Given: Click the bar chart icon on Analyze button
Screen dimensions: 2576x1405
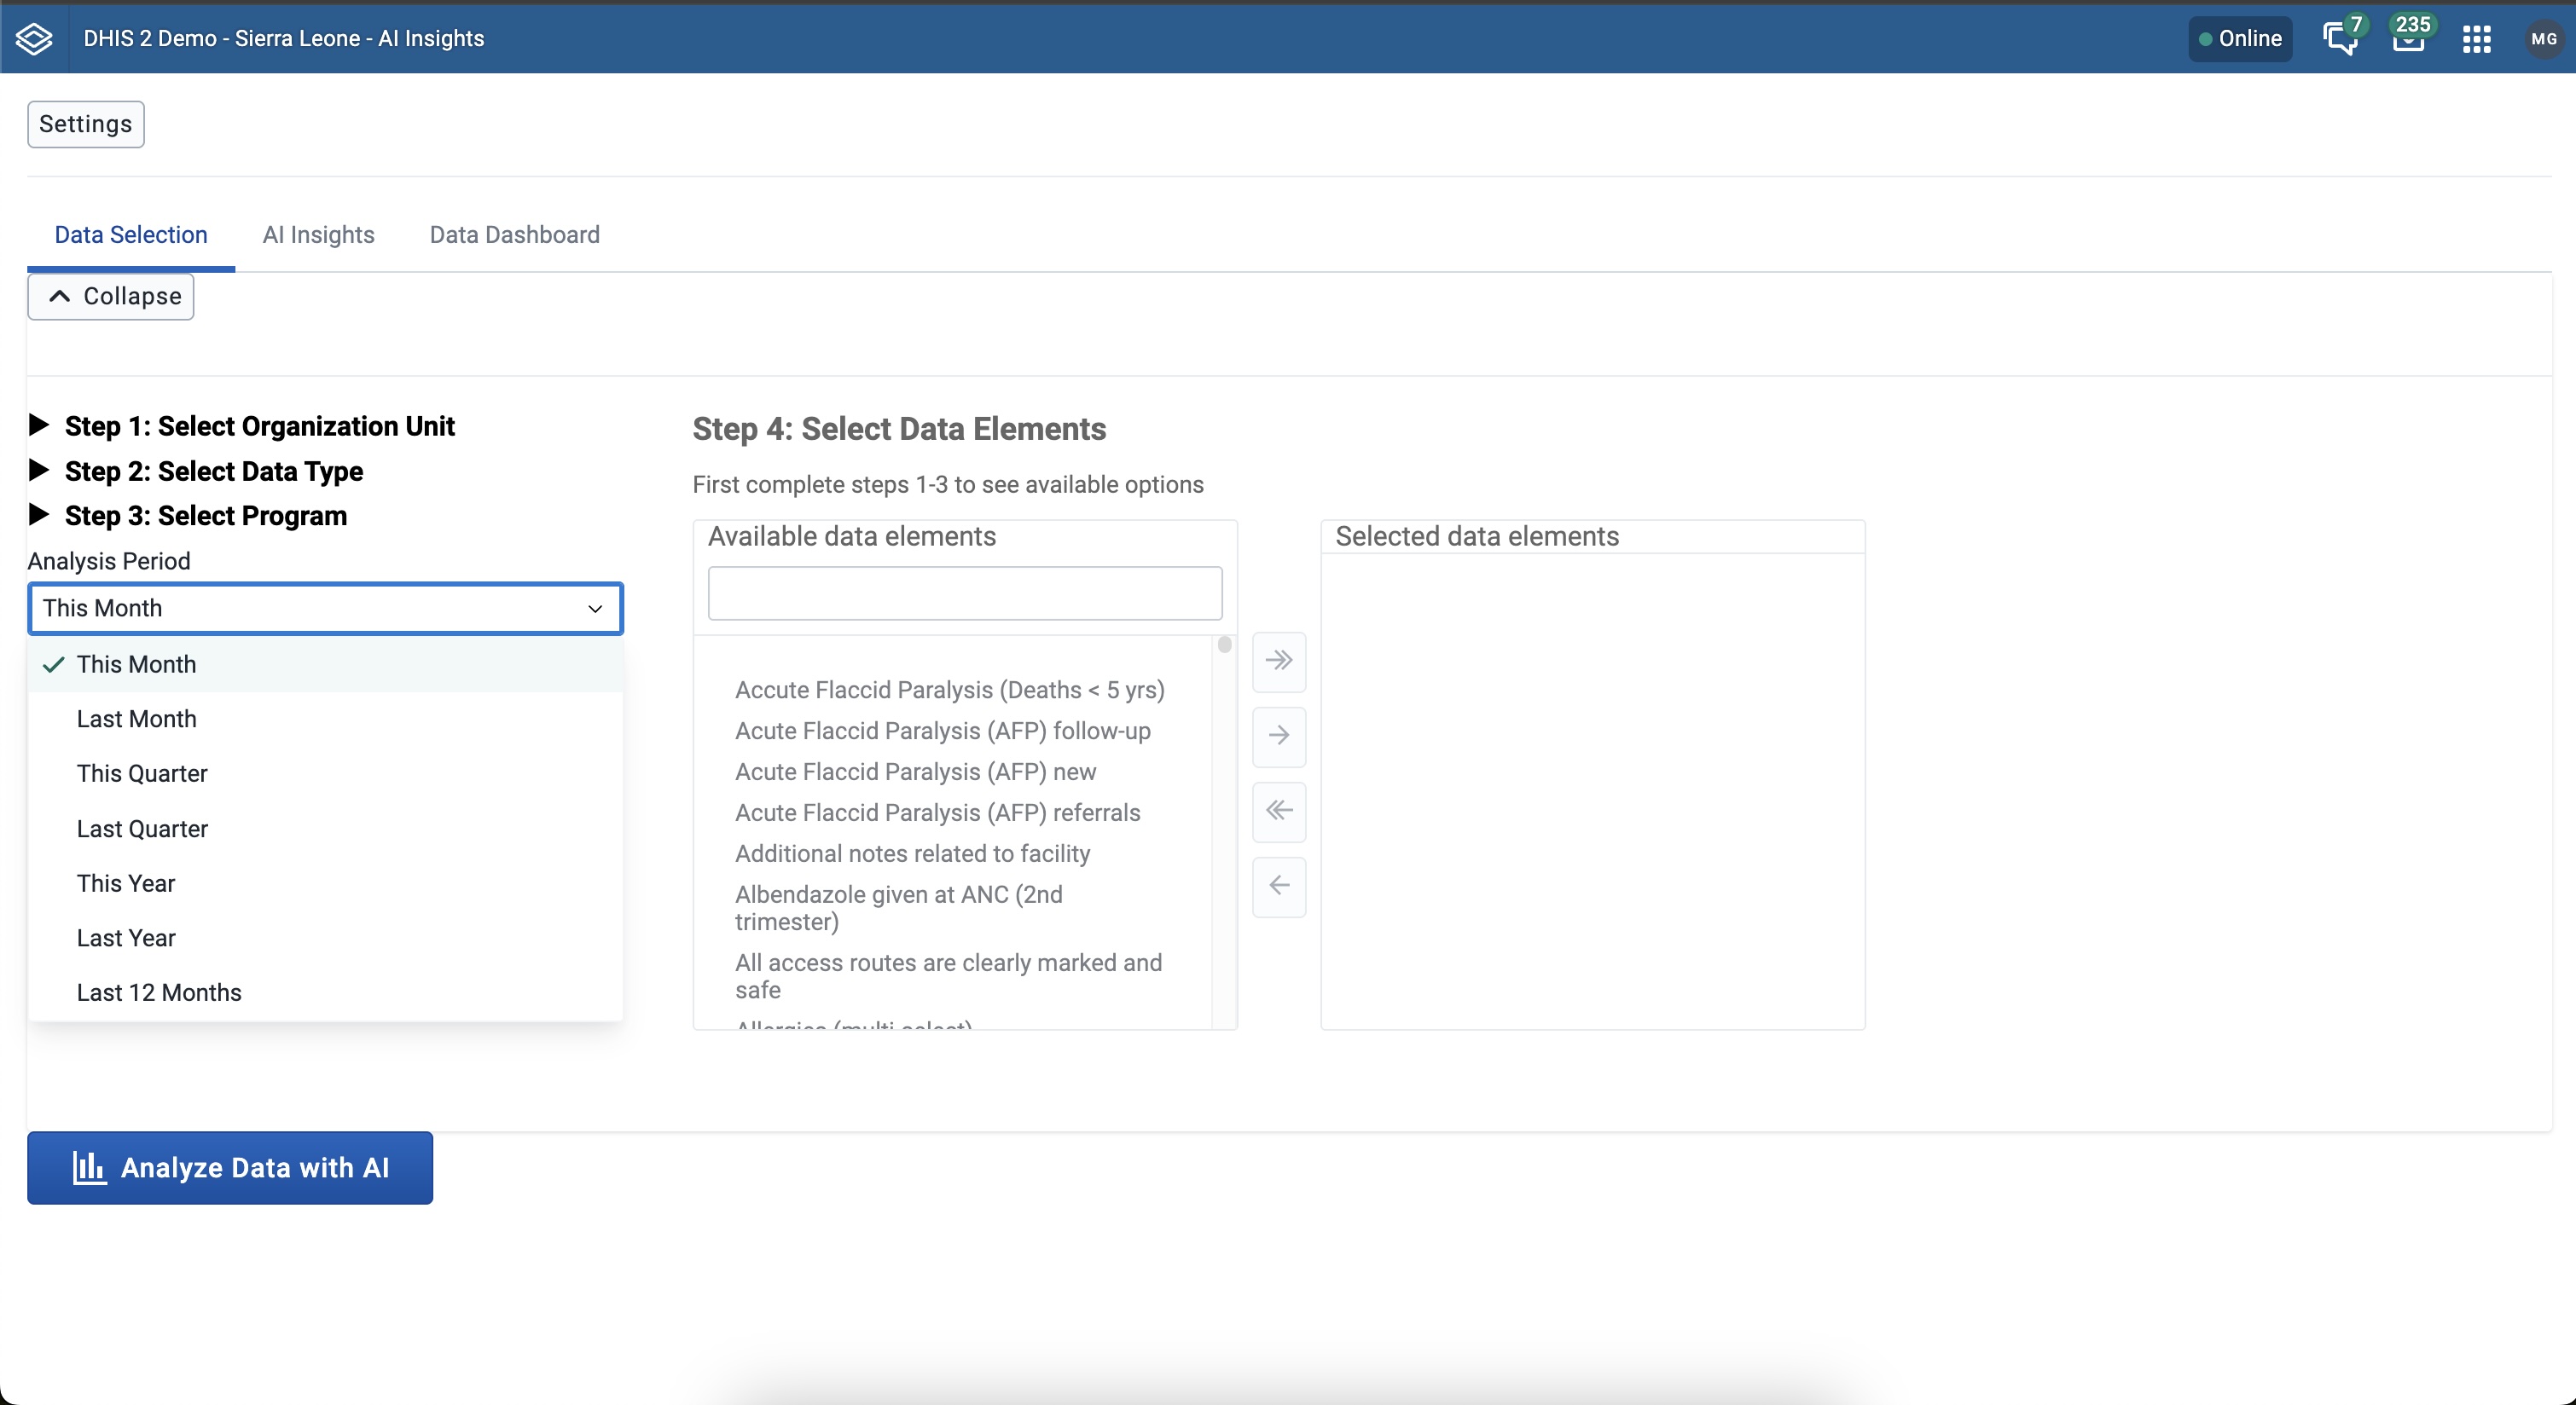Looking at the screenshot, I should click(89, 1167).
